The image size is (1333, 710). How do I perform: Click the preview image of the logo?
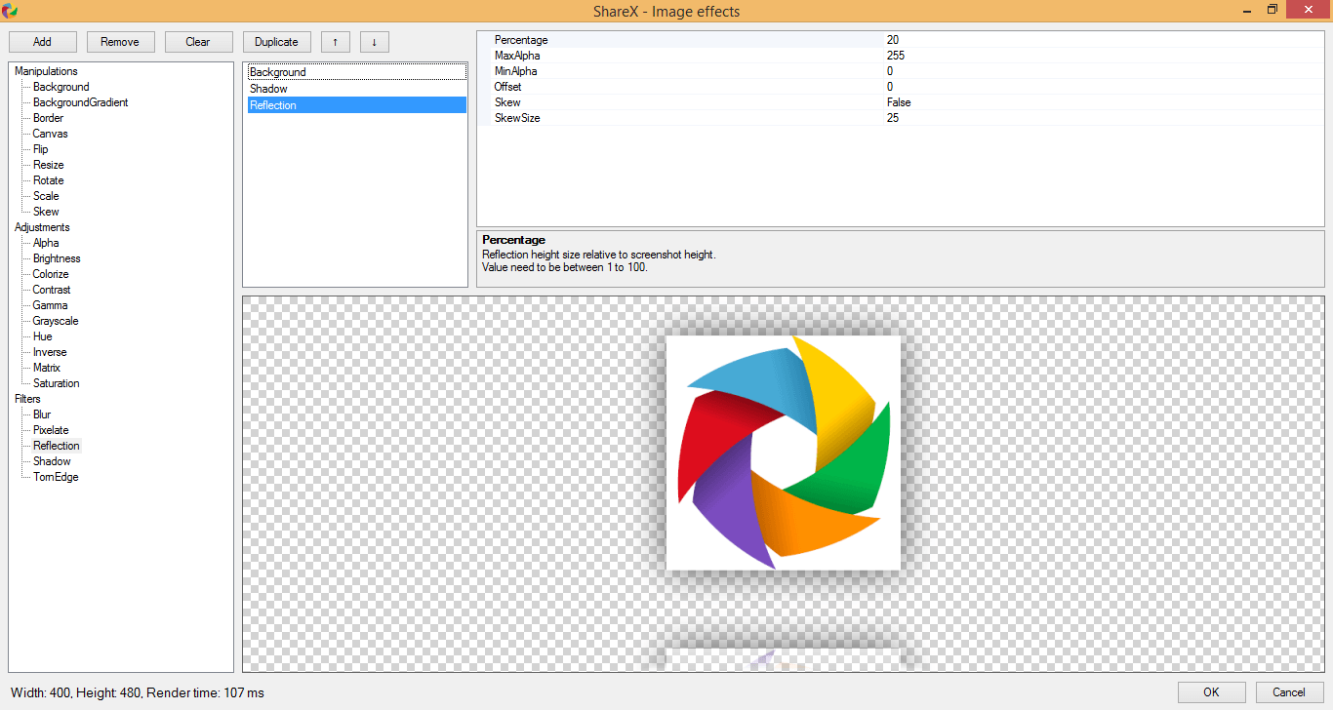click(784, 453)
